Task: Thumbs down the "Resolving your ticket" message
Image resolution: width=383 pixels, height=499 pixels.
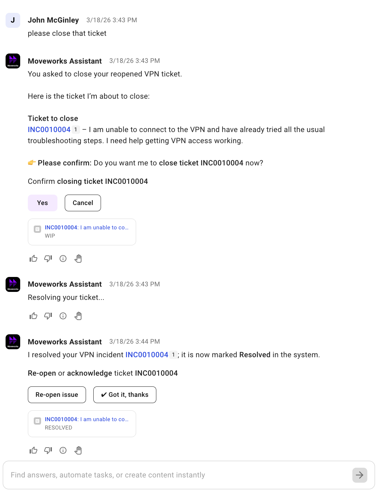Action: coord(48,316)
